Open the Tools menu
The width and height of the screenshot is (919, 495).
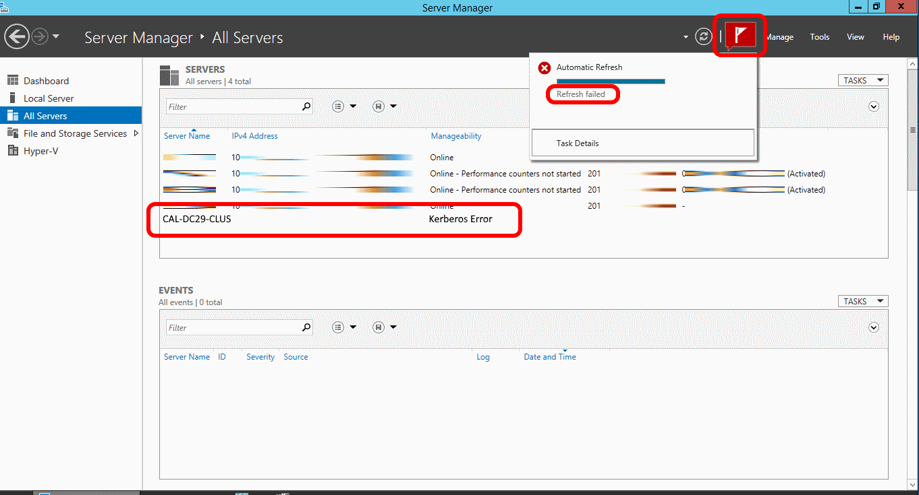[x=819, y=37]
